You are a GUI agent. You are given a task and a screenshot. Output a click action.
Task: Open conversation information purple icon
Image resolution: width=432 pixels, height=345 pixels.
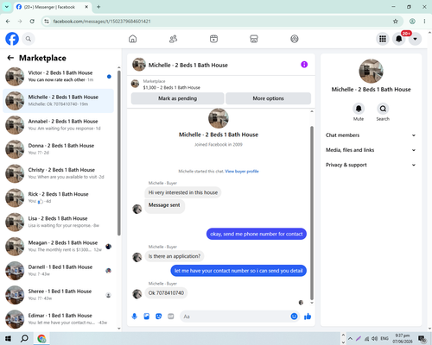[x=304, y=65]
